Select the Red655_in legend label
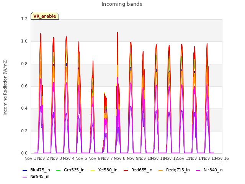 142,170
